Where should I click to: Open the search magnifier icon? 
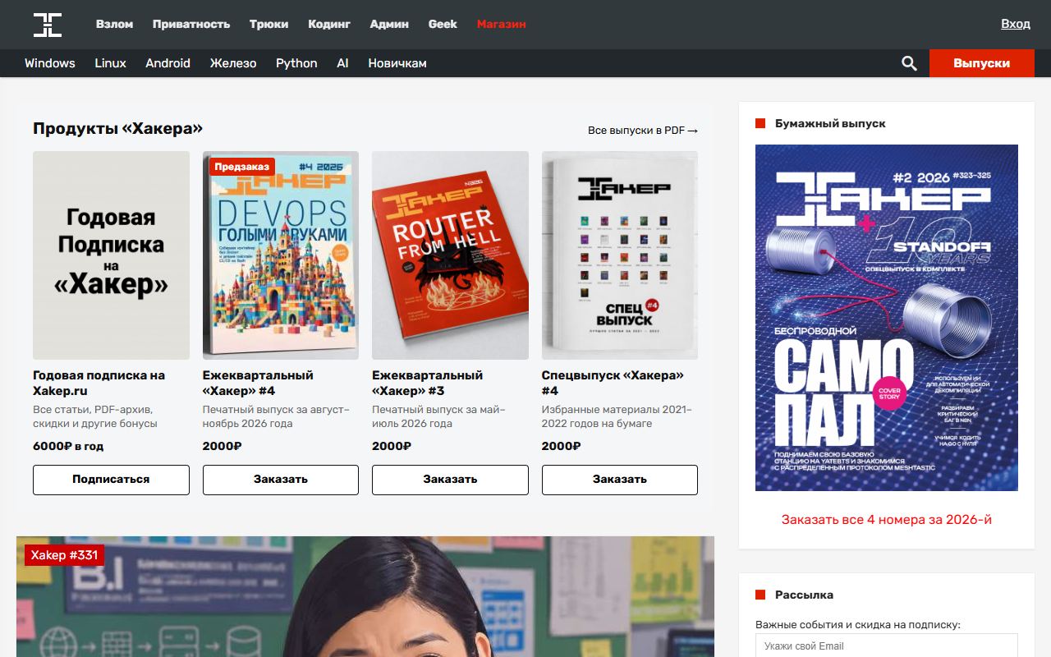click(909, 63)
